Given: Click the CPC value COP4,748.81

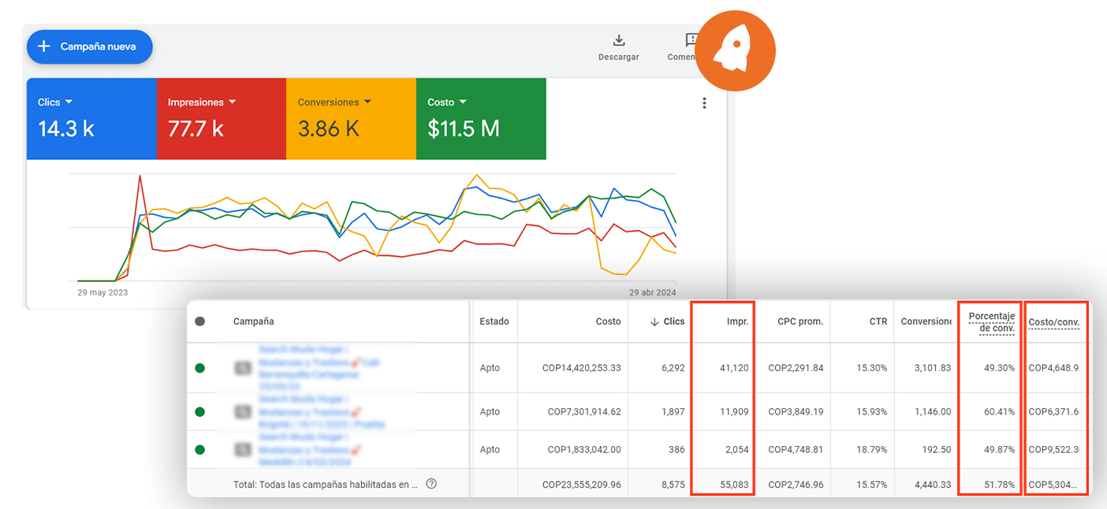Looking at the screenshot, I should tap(796, 449).
